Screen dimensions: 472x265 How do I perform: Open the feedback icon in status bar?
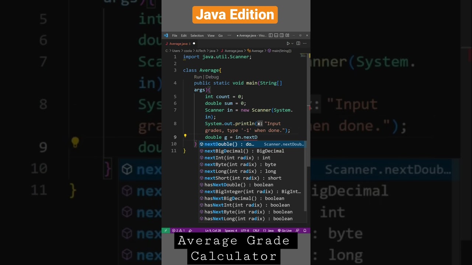[x=297, y=231]
